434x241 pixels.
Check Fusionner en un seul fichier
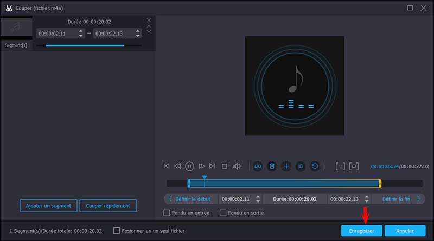tap(117, 231)
